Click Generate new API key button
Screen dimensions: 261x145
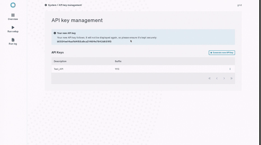click(222, 53)
